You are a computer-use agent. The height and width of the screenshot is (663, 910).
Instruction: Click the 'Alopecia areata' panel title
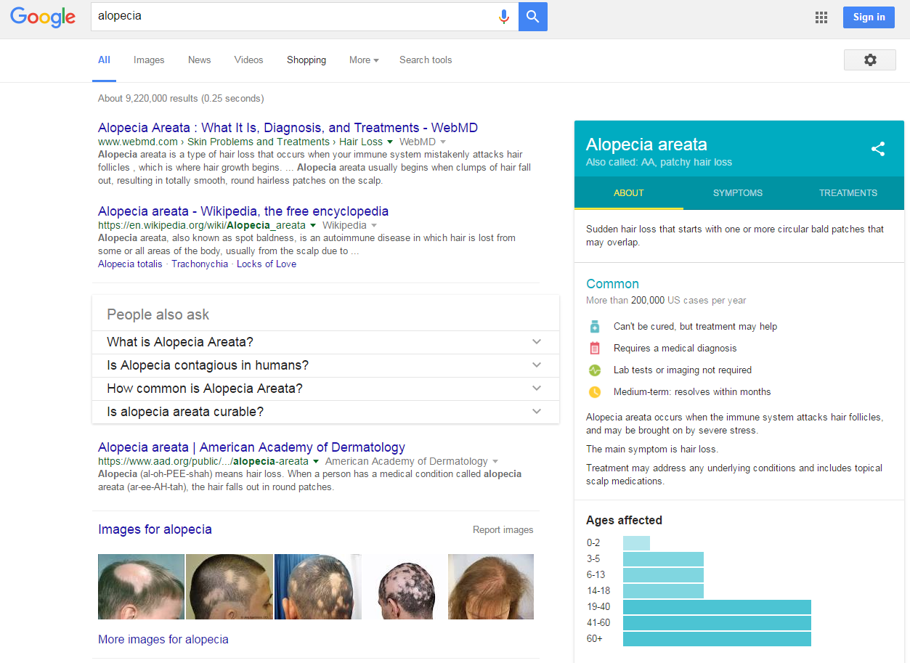646,145
